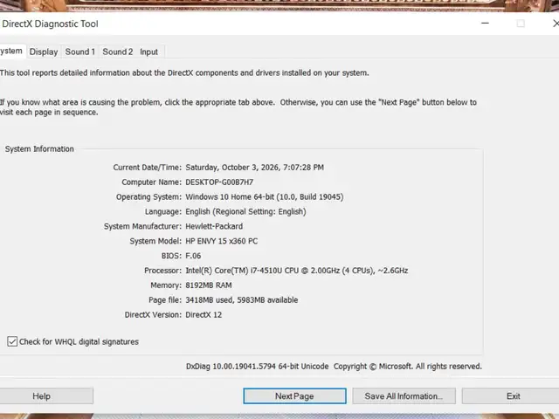Click the Current Date/Time label
559x419 pixels.
coord(148,168)
